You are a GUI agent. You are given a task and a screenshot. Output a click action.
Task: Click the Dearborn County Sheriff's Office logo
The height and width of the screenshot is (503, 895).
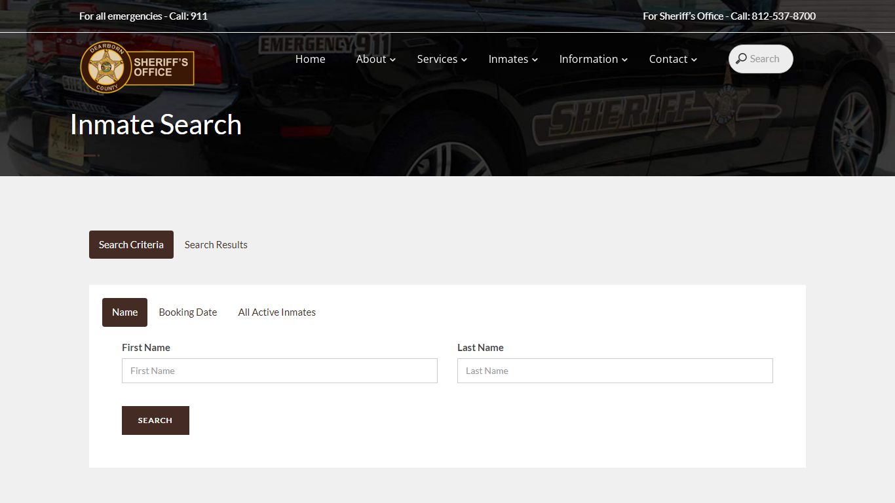(x=137, y=67)
